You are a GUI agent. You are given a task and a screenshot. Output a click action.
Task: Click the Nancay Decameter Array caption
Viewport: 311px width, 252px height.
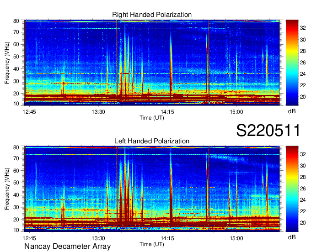[x=67, y=247]
